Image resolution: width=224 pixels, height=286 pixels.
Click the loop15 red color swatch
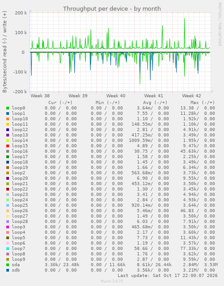[8, 146]
